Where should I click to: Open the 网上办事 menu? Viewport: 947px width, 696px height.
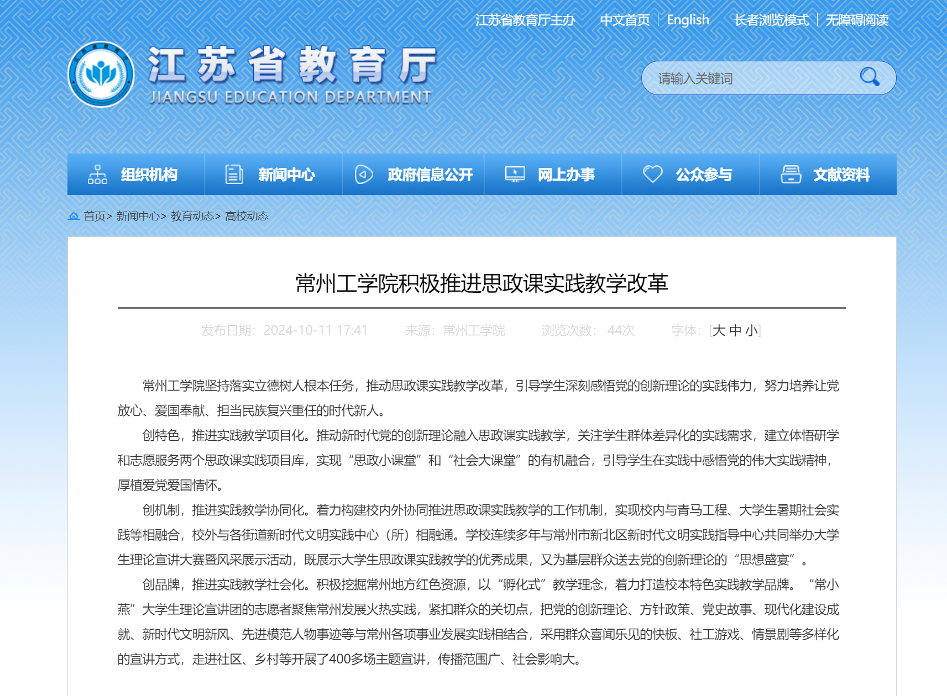coord(553,175)
